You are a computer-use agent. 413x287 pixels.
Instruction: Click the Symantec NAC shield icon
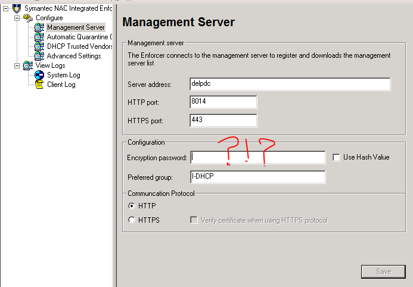17,8
